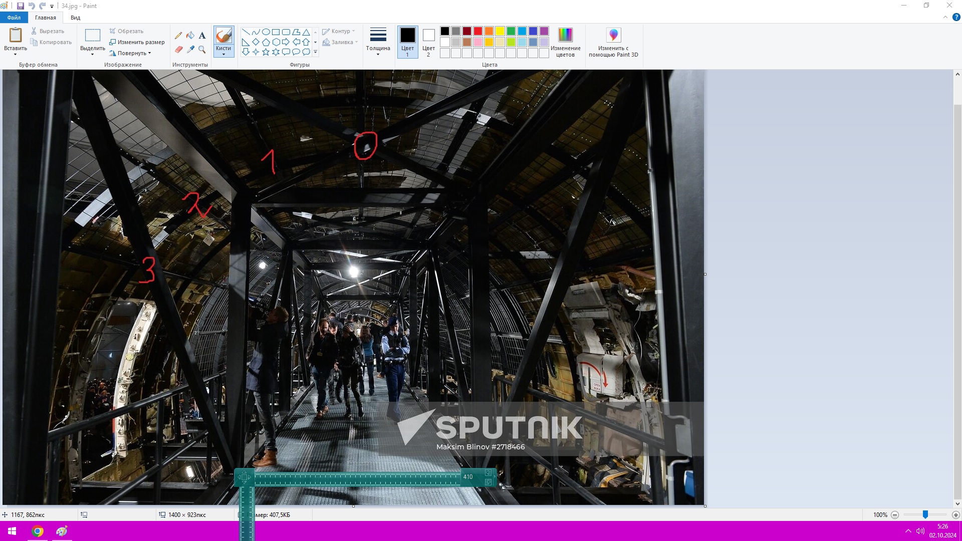Choose the Diamond shape
The width and height of the screenshot is (962, 541).
256,42
